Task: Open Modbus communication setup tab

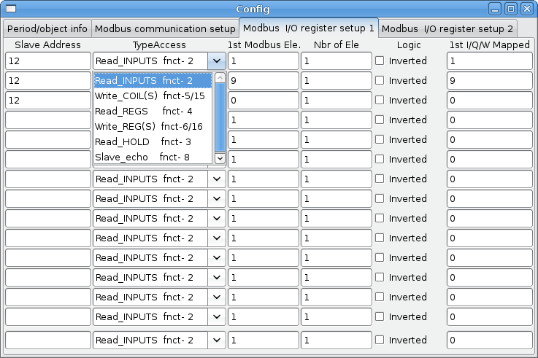Action: [165, 28]
